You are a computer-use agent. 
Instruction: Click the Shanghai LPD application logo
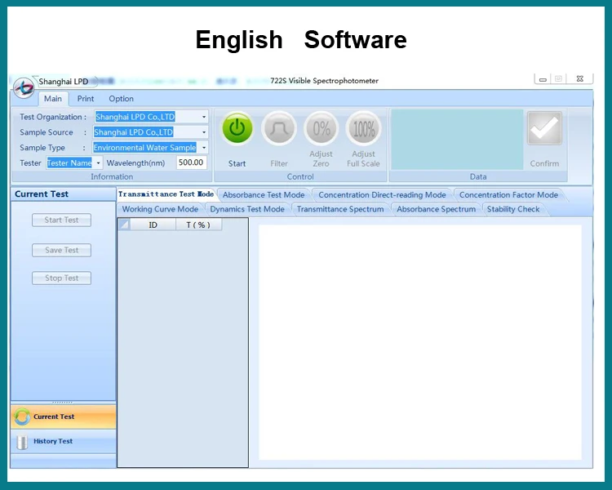pyautogui.click(x=24, y=85)
